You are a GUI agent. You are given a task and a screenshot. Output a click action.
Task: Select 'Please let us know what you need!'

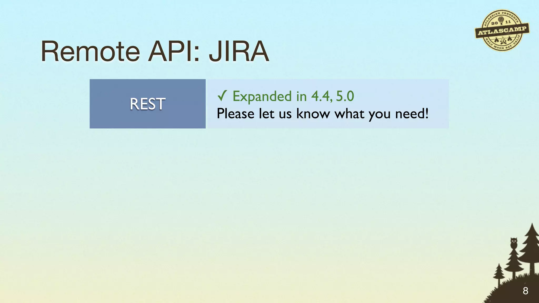click(x=323, y=114)
